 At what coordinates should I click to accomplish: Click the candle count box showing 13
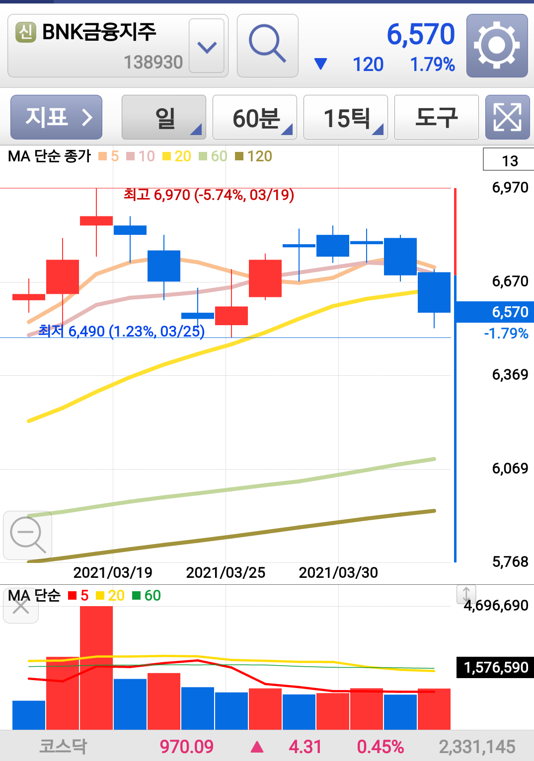(x=510, y=160)
